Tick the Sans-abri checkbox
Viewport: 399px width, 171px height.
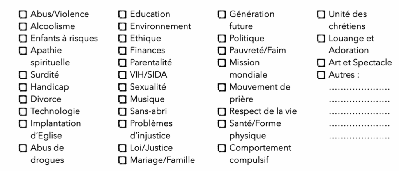pos(122,112)
